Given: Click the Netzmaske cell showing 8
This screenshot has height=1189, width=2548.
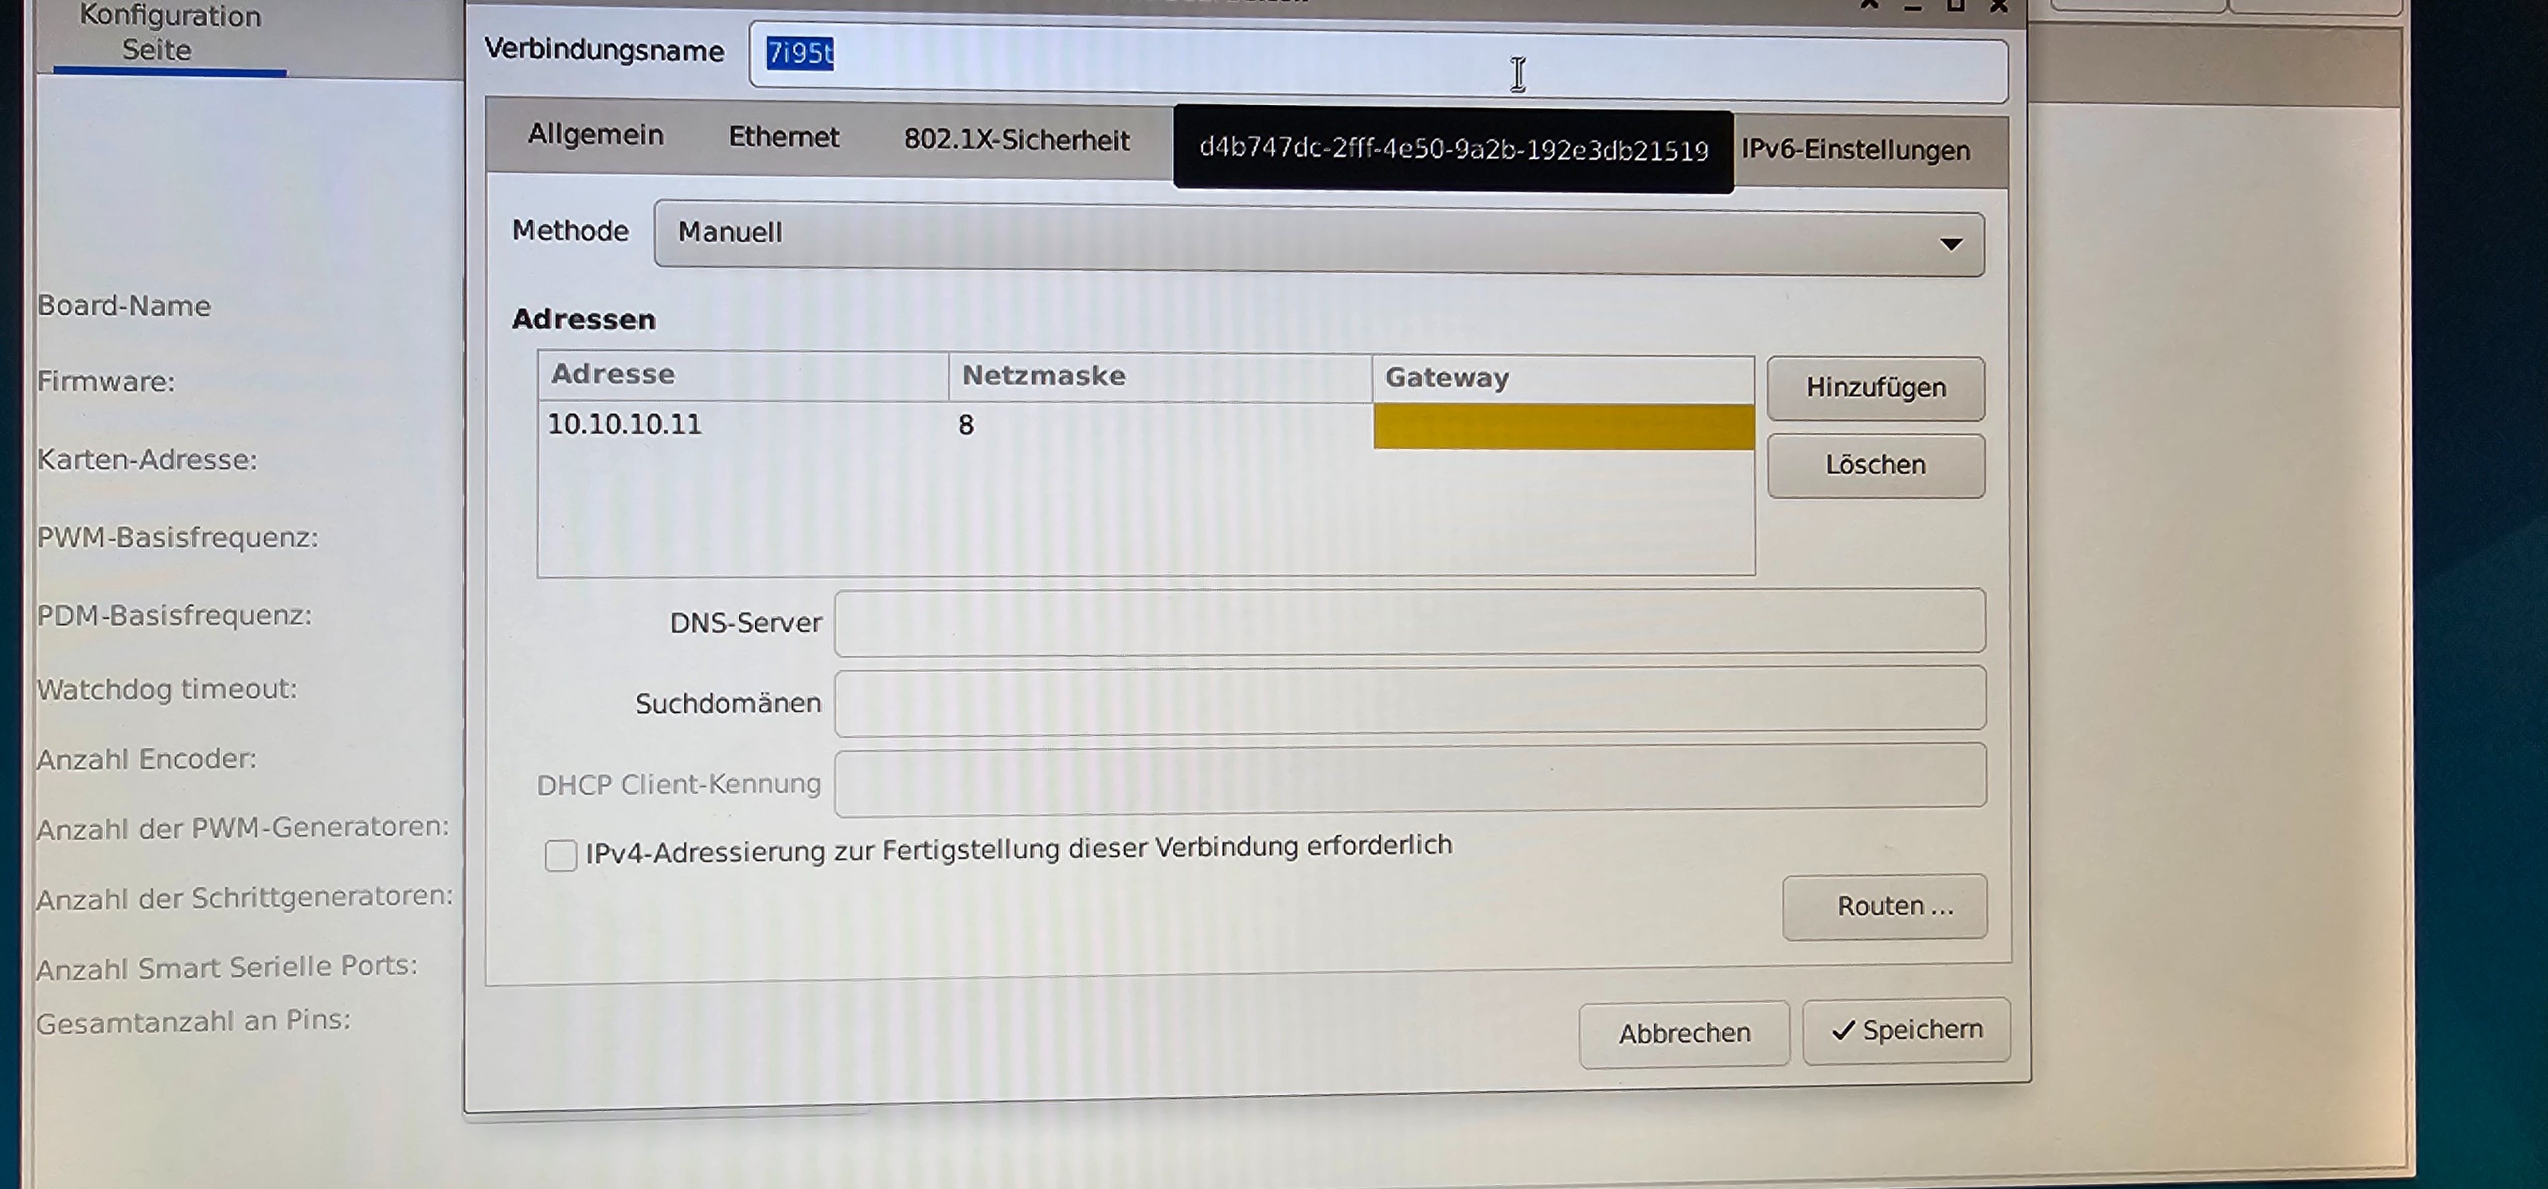Looking at the screenshot, I should point(967,425).
